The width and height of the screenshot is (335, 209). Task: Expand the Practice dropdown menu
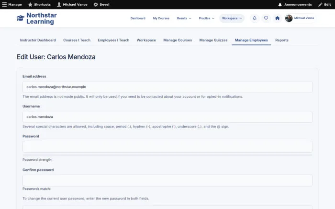coord(206,18)
